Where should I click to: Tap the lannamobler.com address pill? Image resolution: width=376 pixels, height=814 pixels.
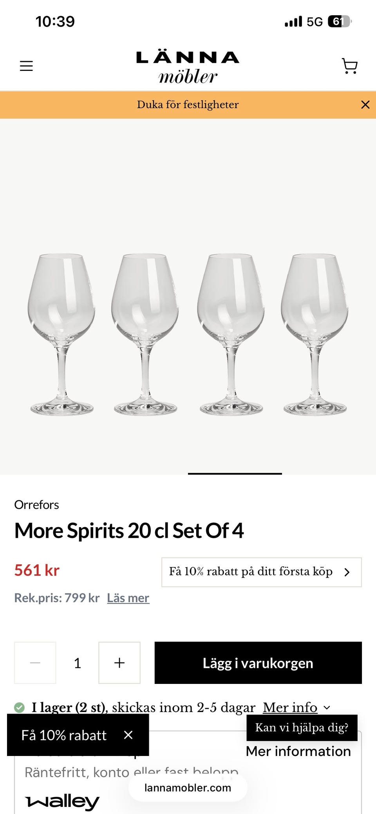[188, 788]
